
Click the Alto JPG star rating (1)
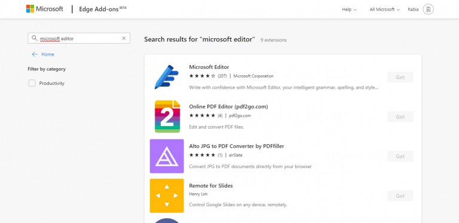click(x=206, y=155)
